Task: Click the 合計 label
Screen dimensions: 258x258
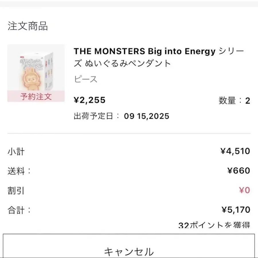Action: click(19, 210)
